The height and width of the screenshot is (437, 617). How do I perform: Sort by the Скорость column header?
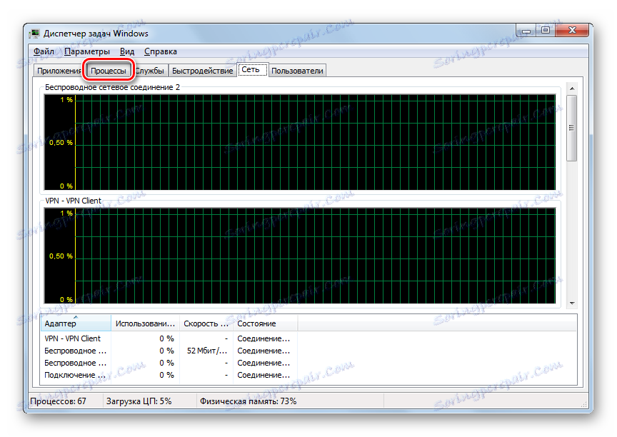coord(206,323)
